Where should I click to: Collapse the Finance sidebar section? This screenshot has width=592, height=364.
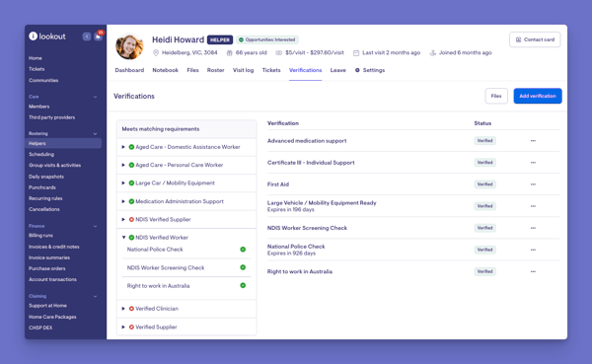[95, 226]
